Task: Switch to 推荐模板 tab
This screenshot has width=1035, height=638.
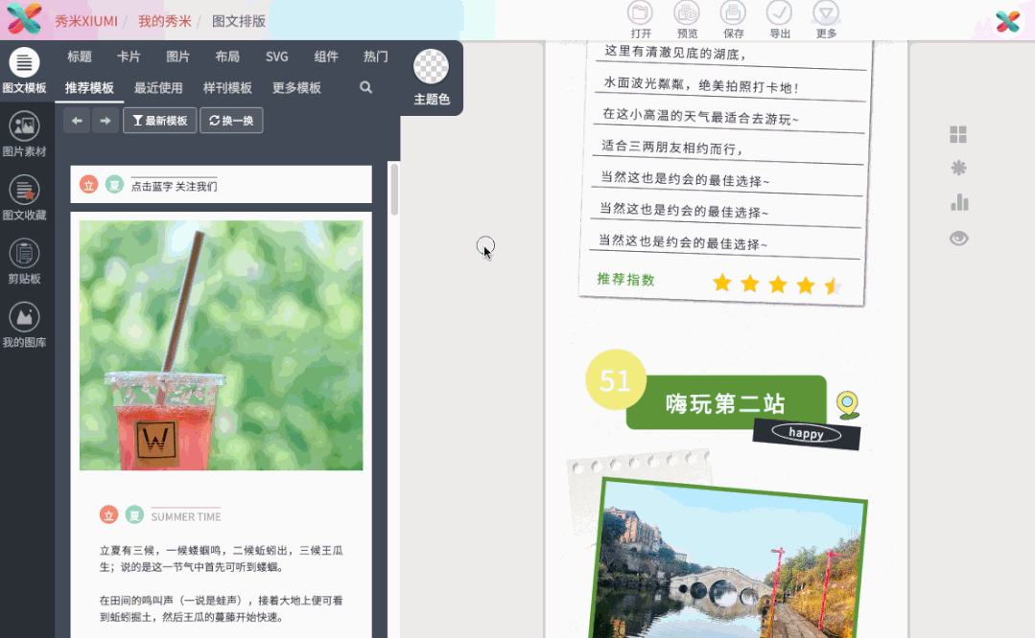Action: (x=89, y=88)
